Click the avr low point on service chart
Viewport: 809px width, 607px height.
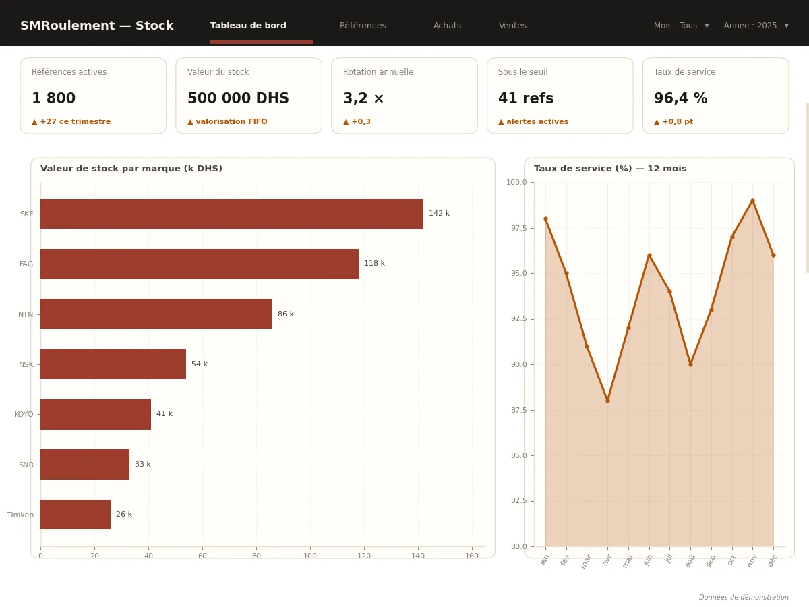click(607, 401)
